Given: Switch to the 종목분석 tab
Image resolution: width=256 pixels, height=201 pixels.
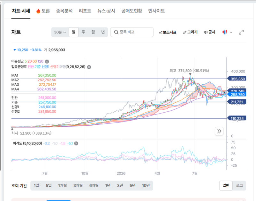Looking at the screenshot, I should pos(64,11).
